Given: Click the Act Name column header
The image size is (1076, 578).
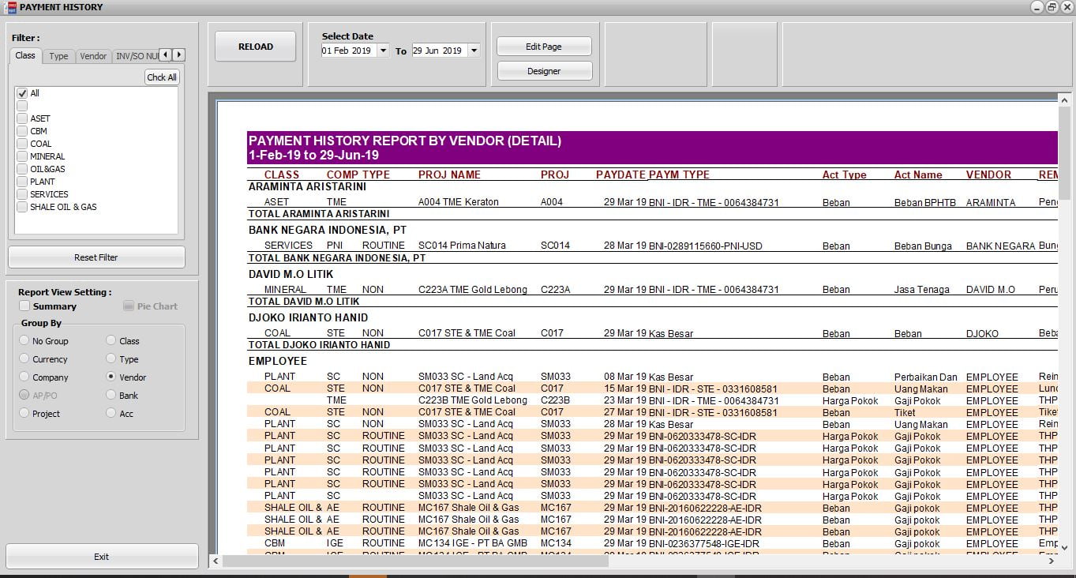Looking at the screenshot, I should coord(917,175).
